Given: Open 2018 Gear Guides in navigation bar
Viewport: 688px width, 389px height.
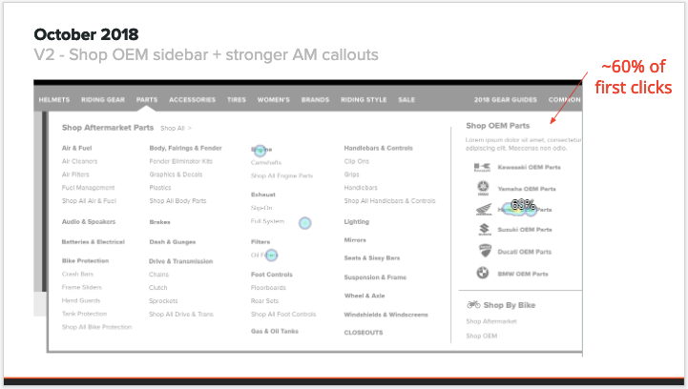Looking at the screenshot, I should pos(505,99).
